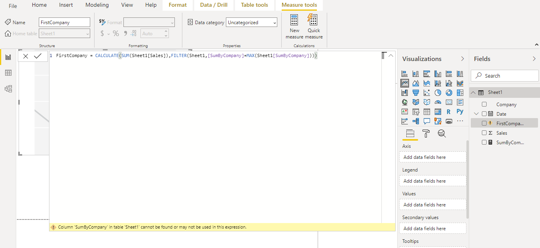
Task: Open the Home table dropdown
Action: [64, 34]
